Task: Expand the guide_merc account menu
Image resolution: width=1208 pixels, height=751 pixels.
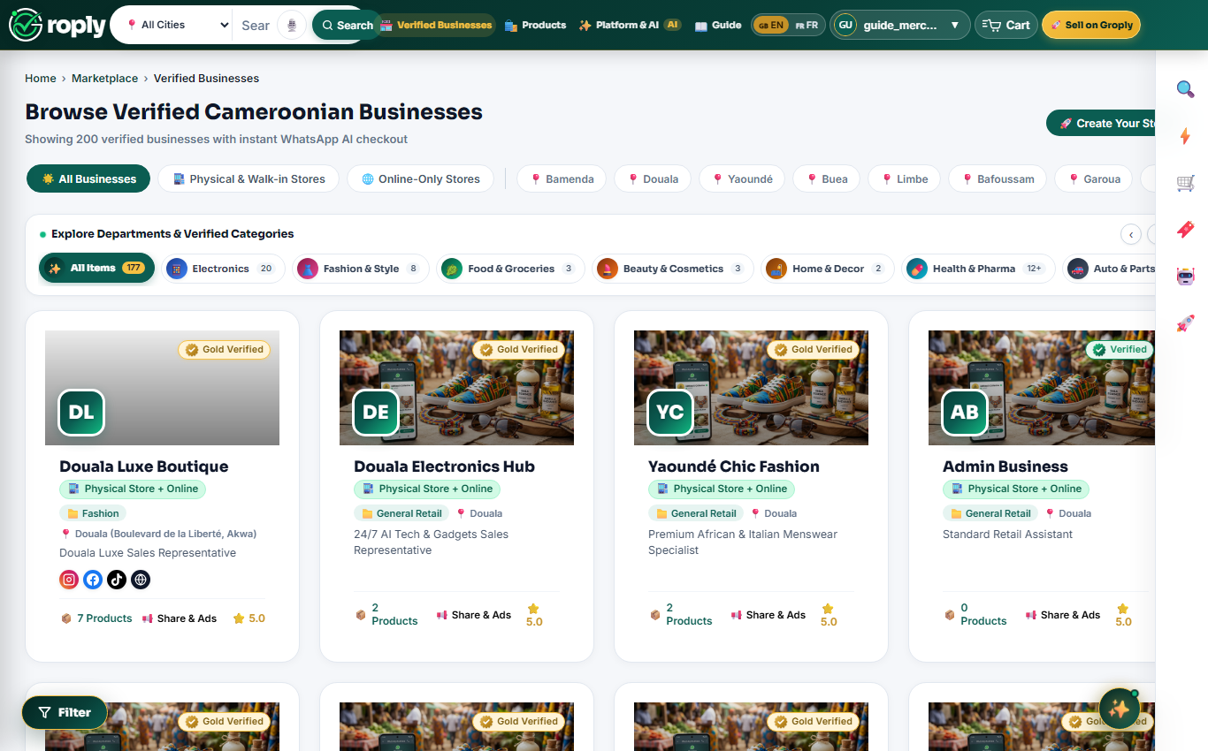Action: (899, 25)
